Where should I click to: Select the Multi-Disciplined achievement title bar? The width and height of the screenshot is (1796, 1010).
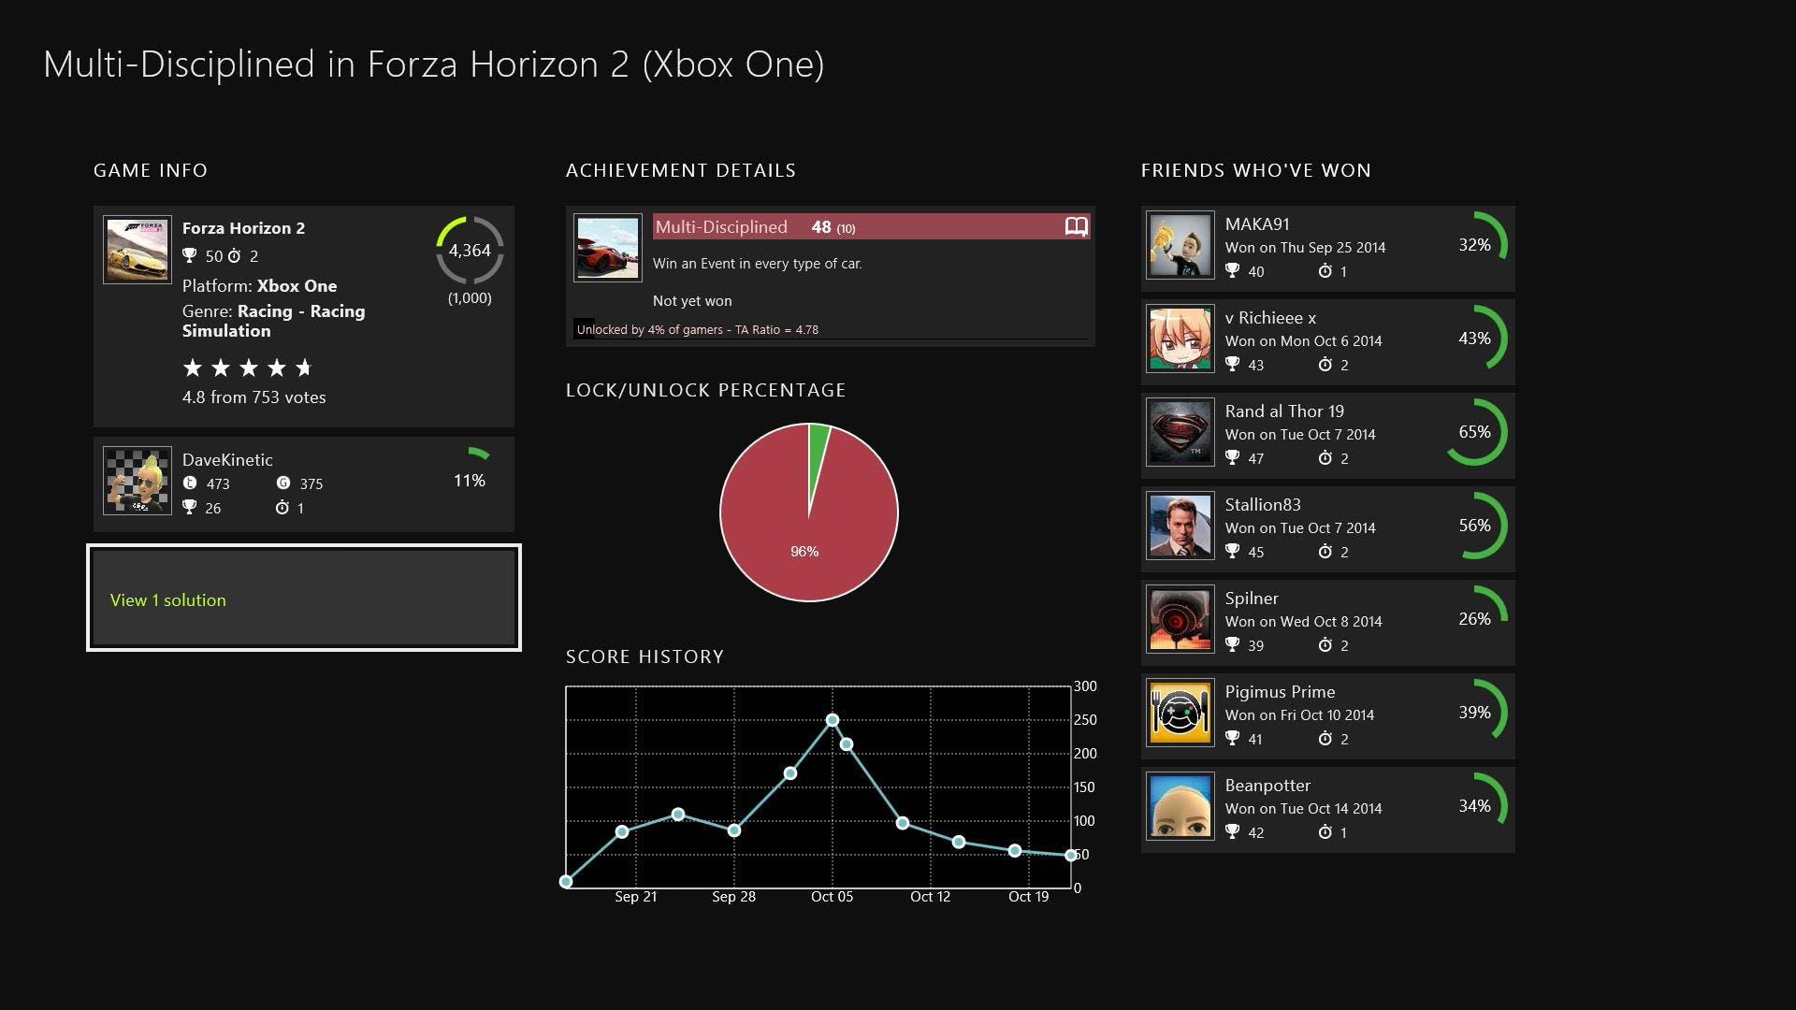(871, 226)
